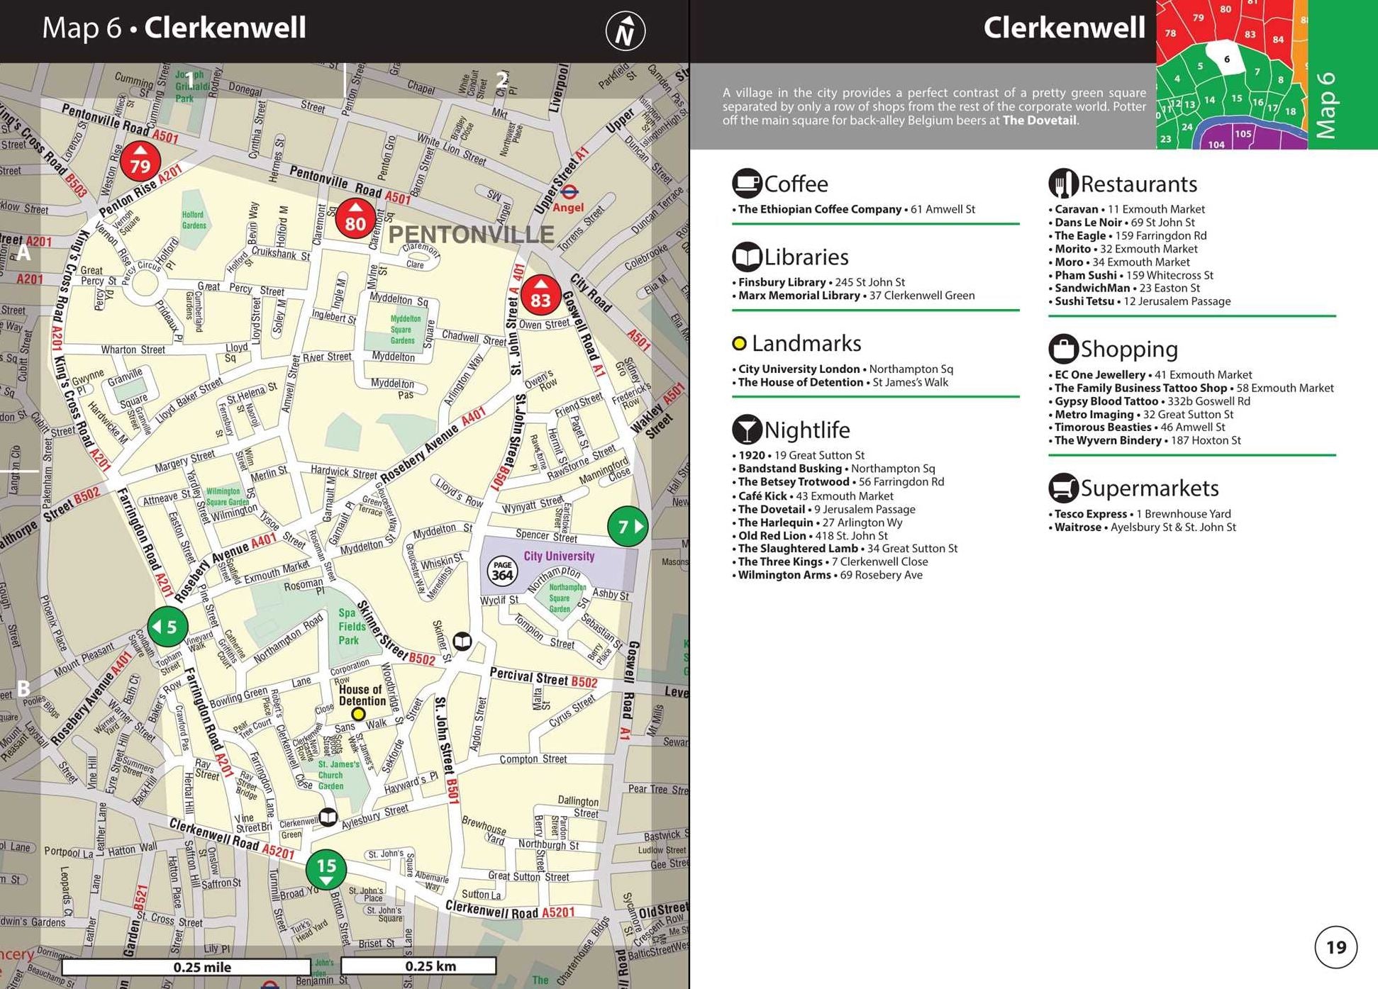Click the Map 6 Clerkenwell header title

tap(174, 28)
